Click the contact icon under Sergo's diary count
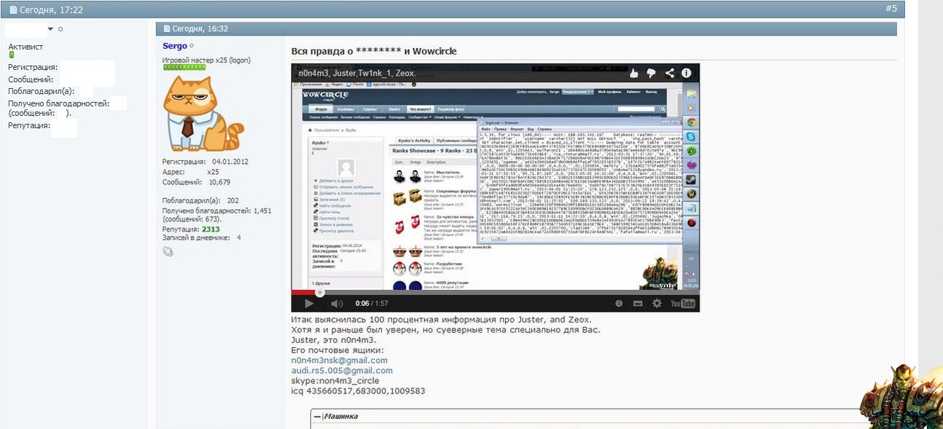The width and height of the screenshot is (943, 429). [168, 251]
